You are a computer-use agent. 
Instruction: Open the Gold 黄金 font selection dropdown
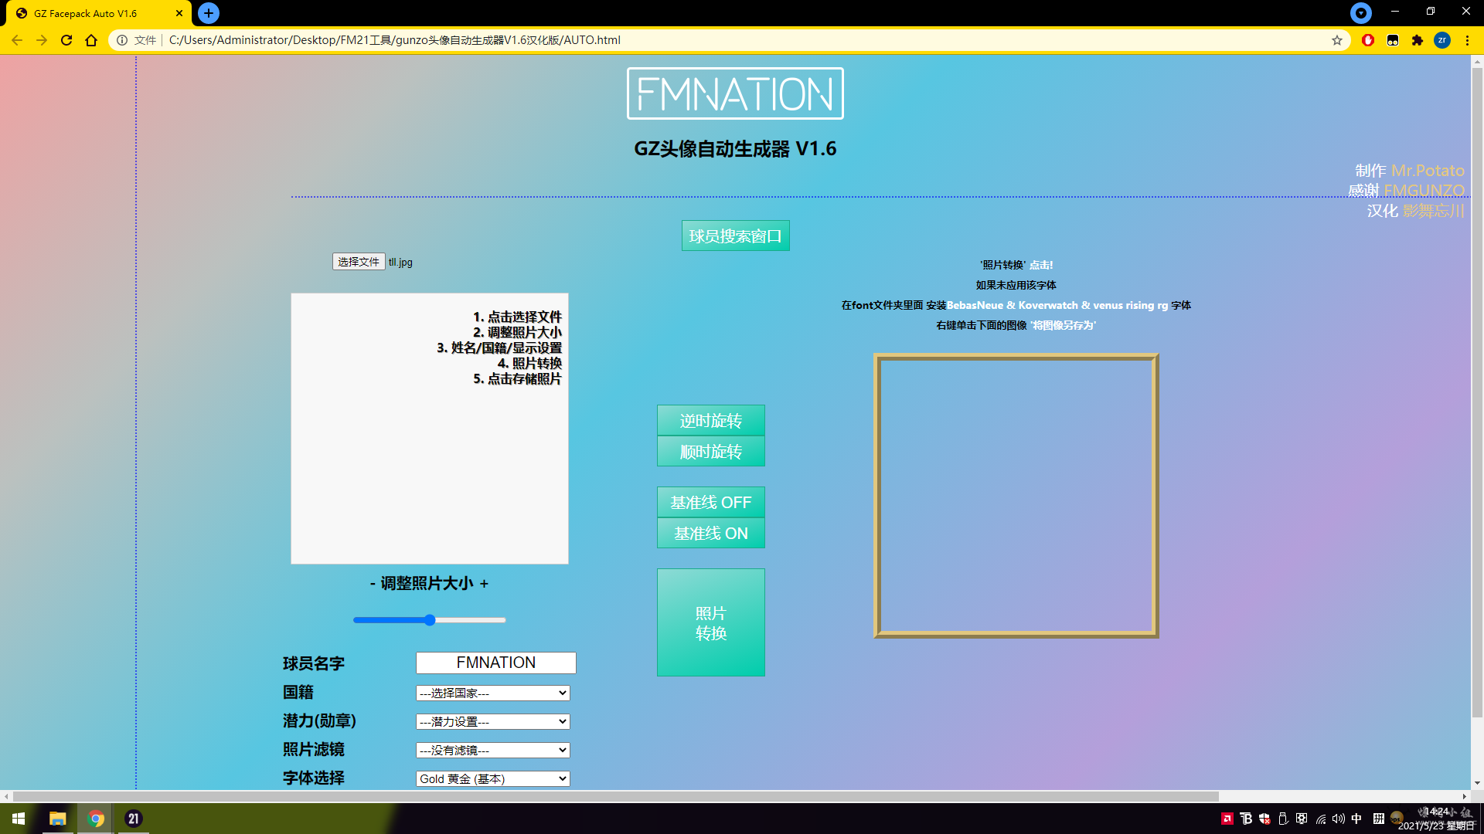pos(492,778)
